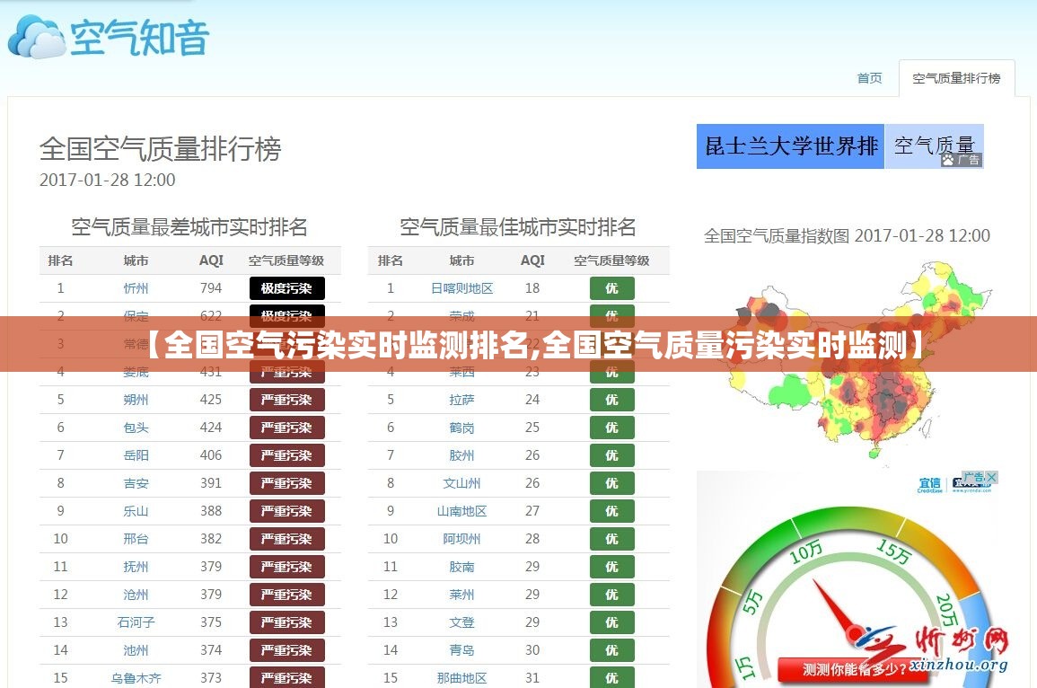The width and height of the screenshot is (1037, 688).
Task: Open city link 文登
Action: pos(461,622)
